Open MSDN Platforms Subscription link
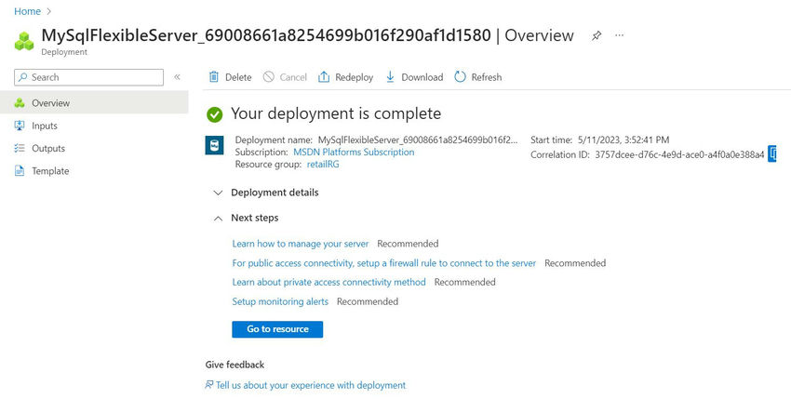The image size is (791, 399). [354, 152]
